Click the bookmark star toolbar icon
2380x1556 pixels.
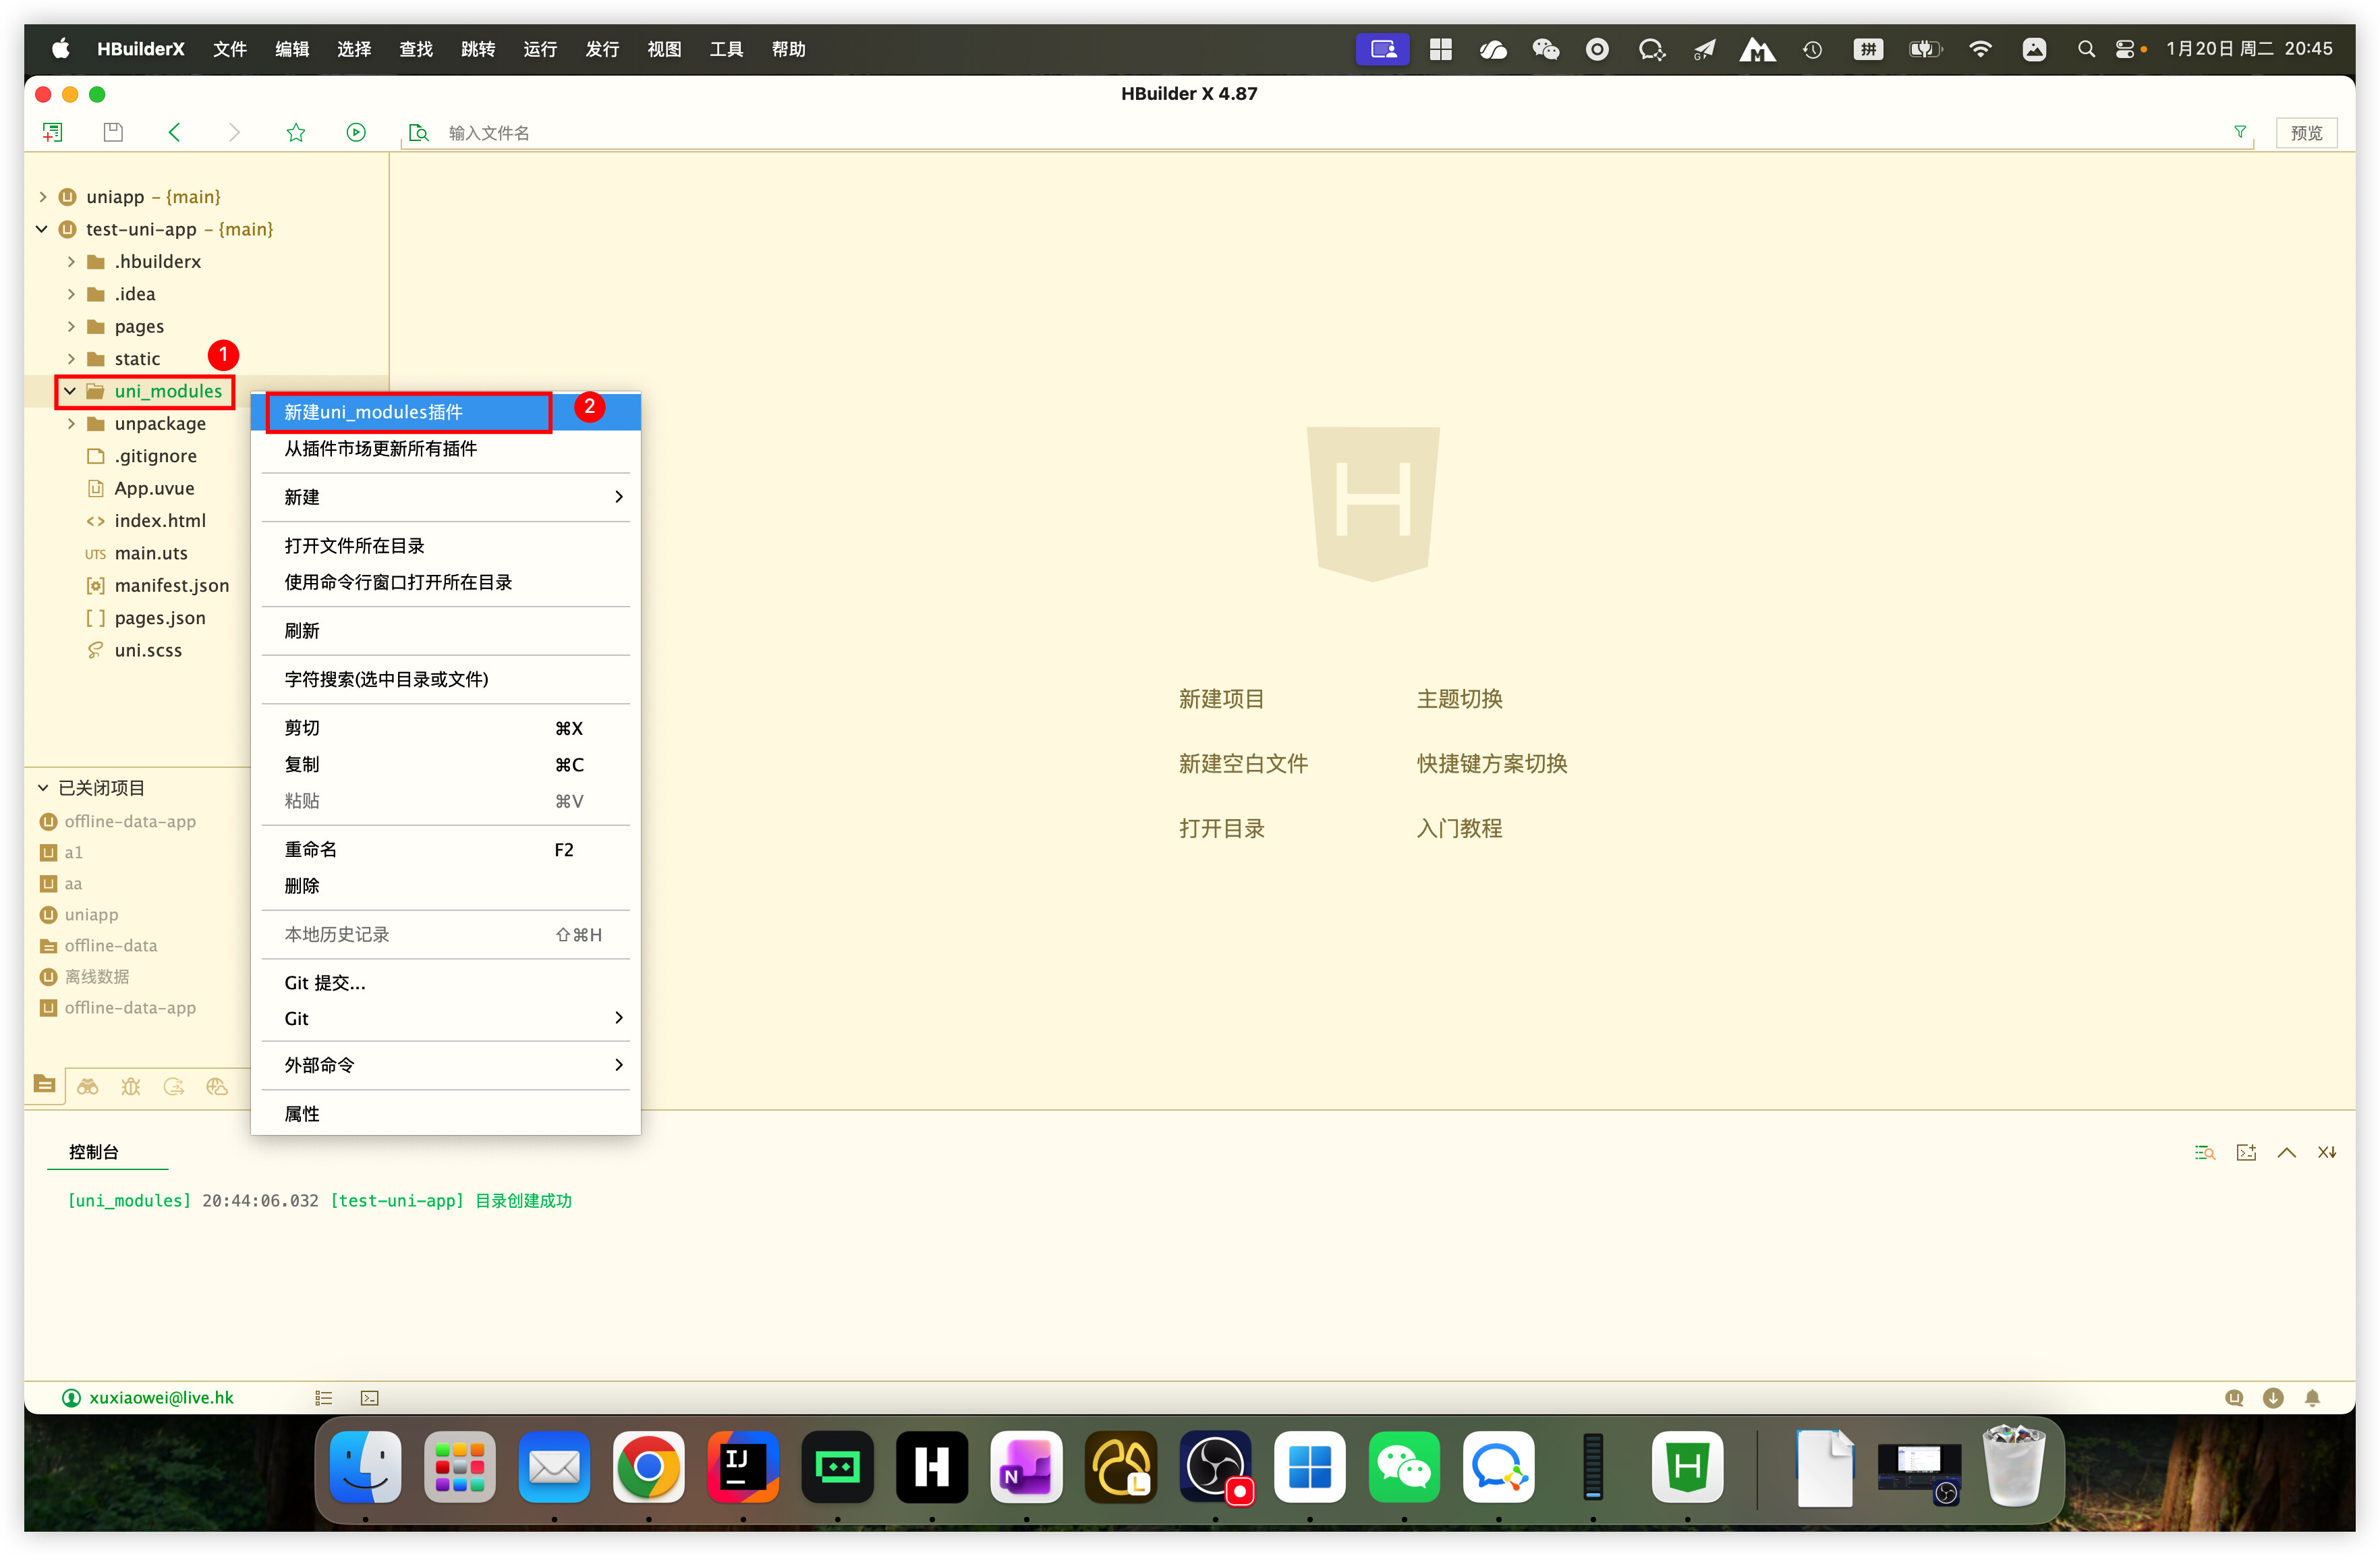coord(295,132)
